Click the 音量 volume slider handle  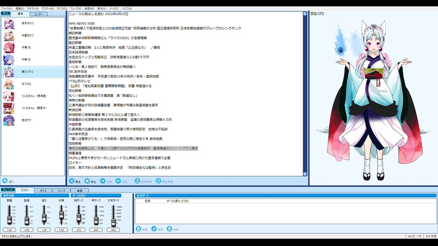[9, 220]
